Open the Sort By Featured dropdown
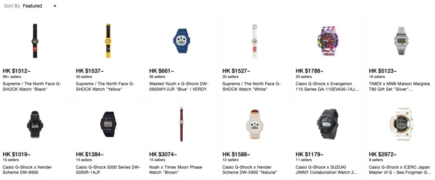The width and height of the screenshot is (435, 180). tap(40, 6)
